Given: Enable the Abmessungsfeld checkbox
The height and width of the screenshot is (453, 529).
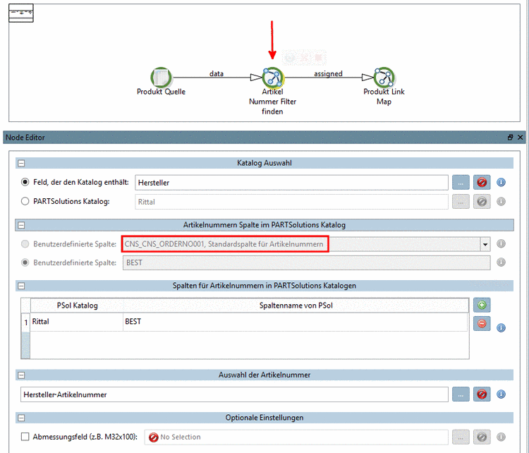Looking at the screenshot, I should point(25,437).
